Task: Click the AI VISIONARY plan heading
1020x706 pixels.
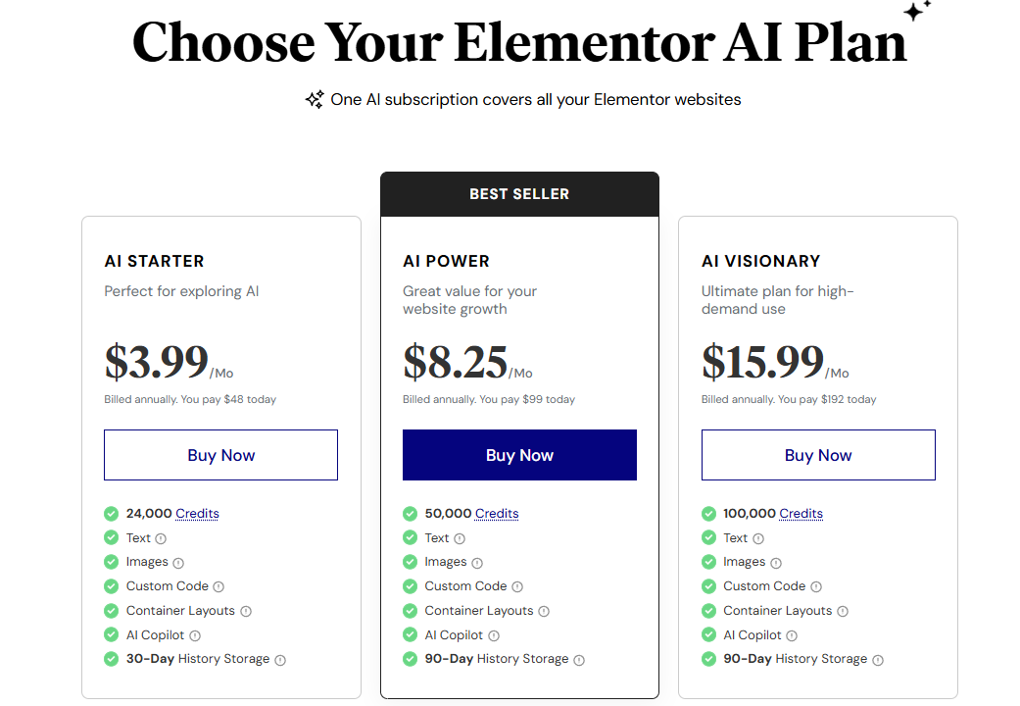Action: [760, 261]
